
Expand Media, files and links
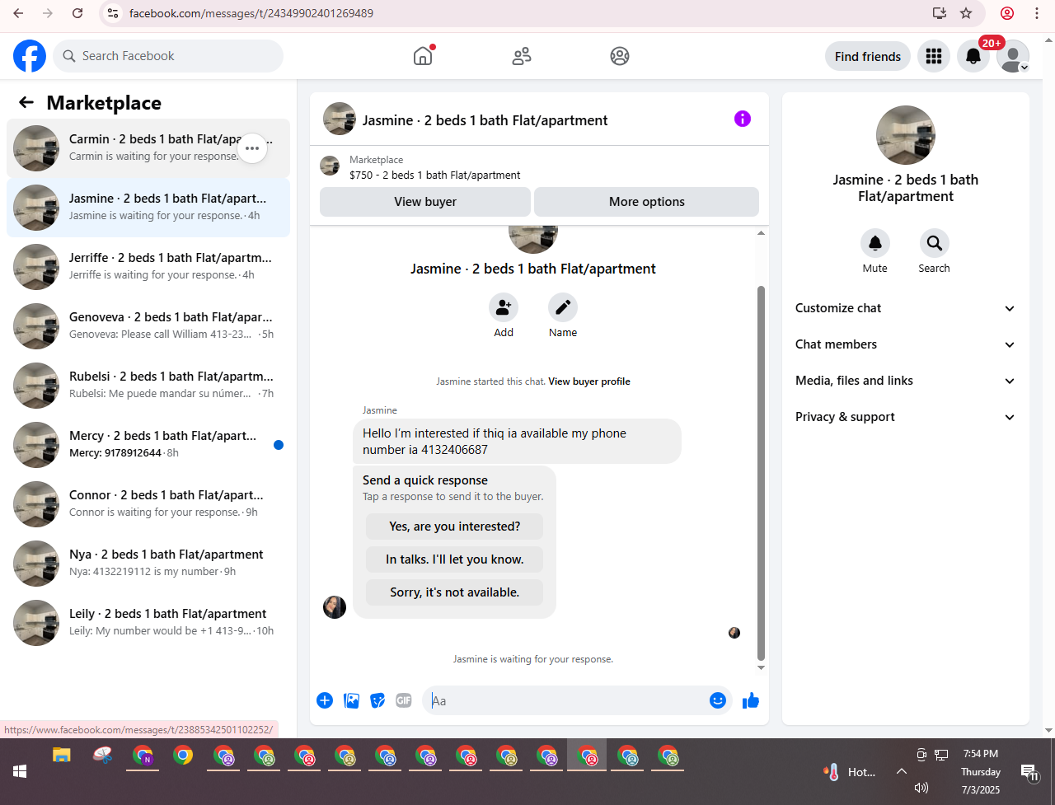click(x=906, y=381)
